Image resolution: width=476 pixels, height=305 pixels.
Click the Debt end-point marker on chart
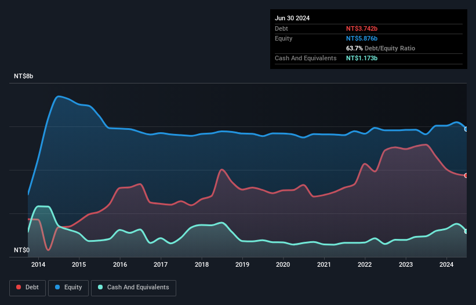(466, 176)
